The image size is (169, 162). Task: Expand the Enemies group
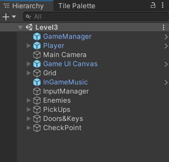coord(29,101)
